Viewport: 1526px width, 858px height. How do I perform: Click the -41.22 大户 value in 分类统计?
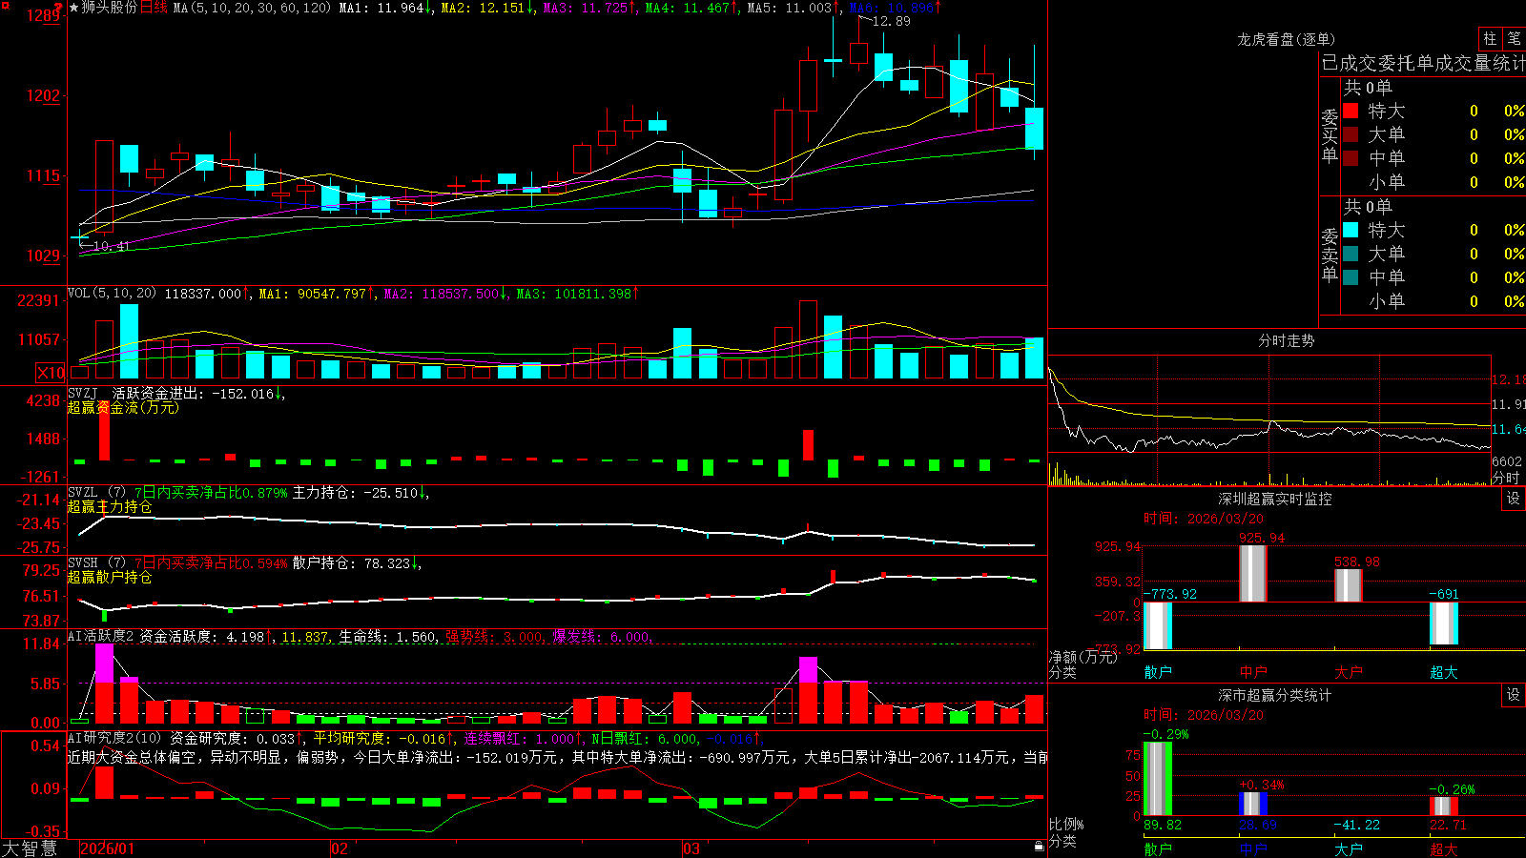click(1356, 825)
